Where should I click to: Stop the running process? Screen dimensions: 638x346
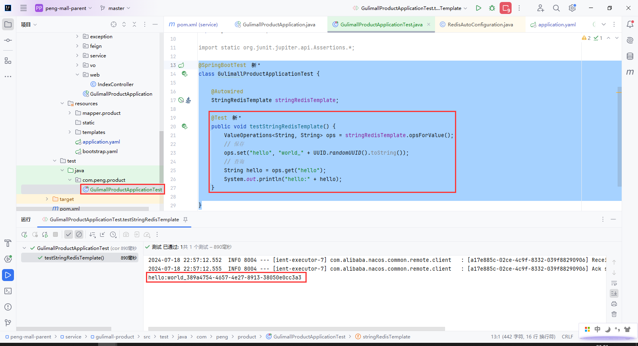[x=506, y=8]
